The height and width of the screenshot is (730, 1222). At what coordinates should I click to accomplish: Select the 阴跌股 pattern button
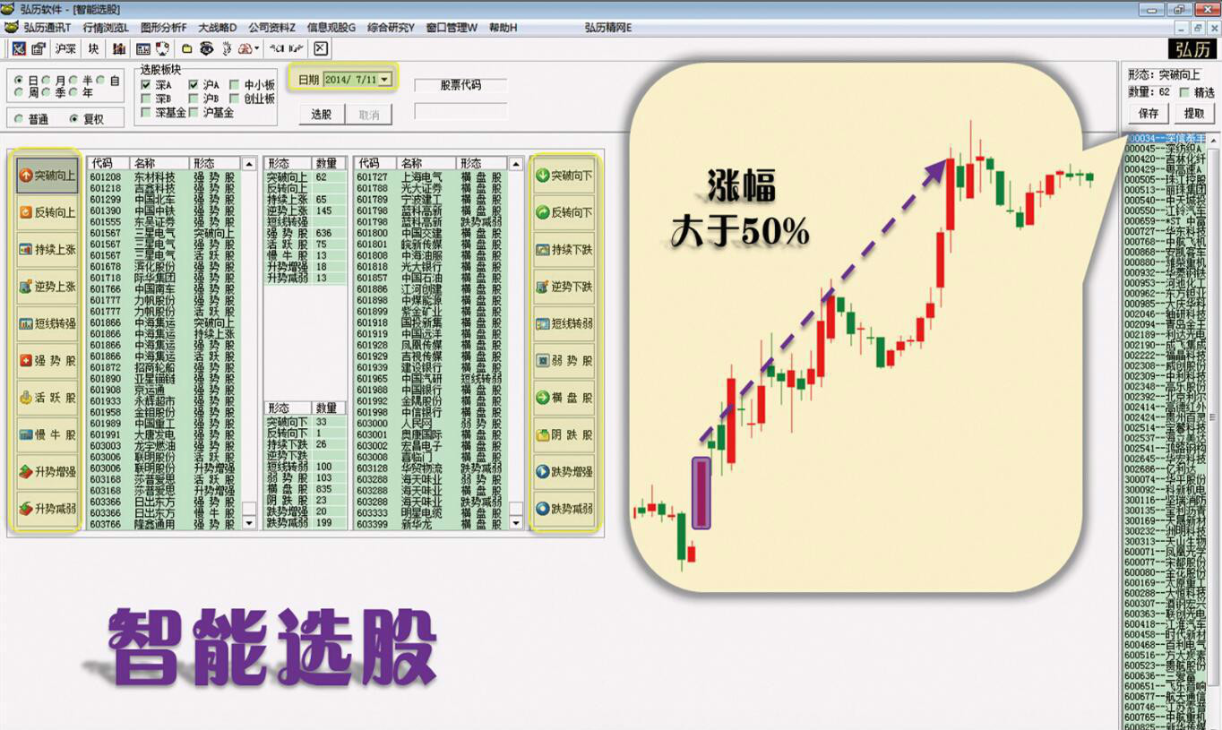[564, 434]
